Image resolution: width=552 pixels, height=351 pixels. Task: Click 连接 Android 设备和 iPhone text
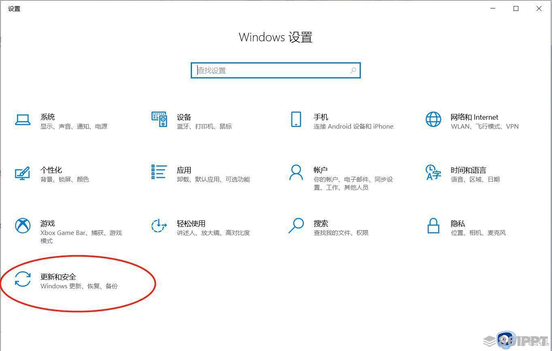pyautogui.click(x=354, y=127)
